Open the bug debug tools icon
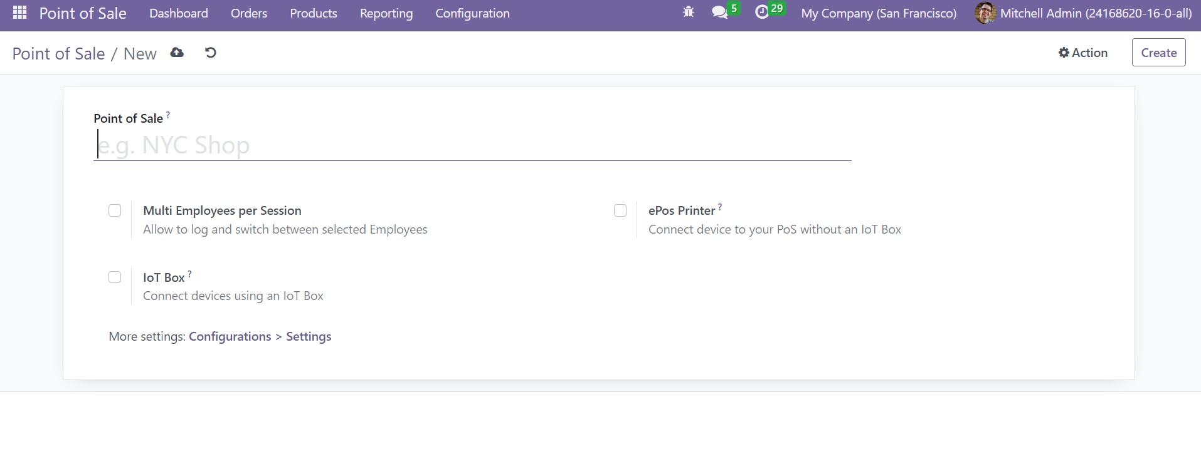The height and width of the screenshot is (449, 1201). click(688, 13)
